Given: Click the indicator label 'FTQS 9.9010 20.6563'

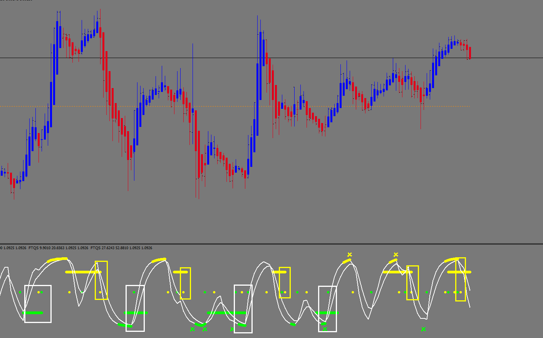Looking at the screenshot, I should [x=46, y=248].
